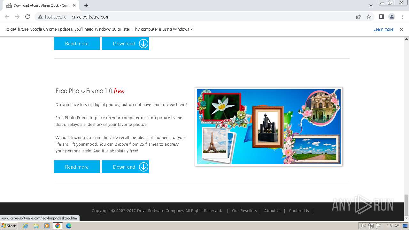This screenshot has height=230, width=409.
Task: Click the Not secure warning icon
Action: (40, 17)
